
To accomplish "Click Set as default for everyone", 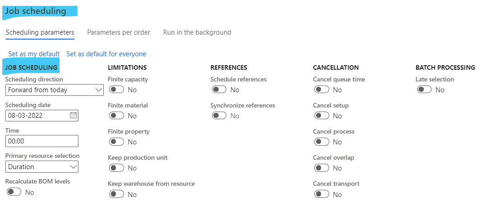I will tap(106, 54).
